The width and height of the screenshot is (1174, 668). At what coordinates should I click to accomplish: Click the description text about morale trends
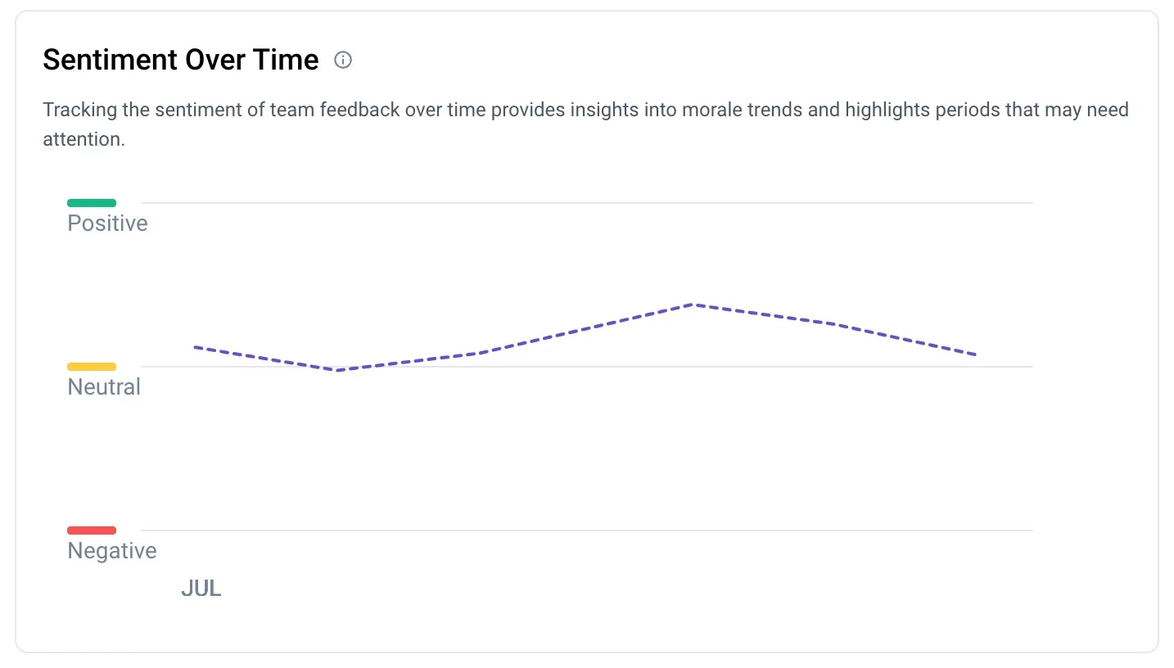(x=585, y=110)
